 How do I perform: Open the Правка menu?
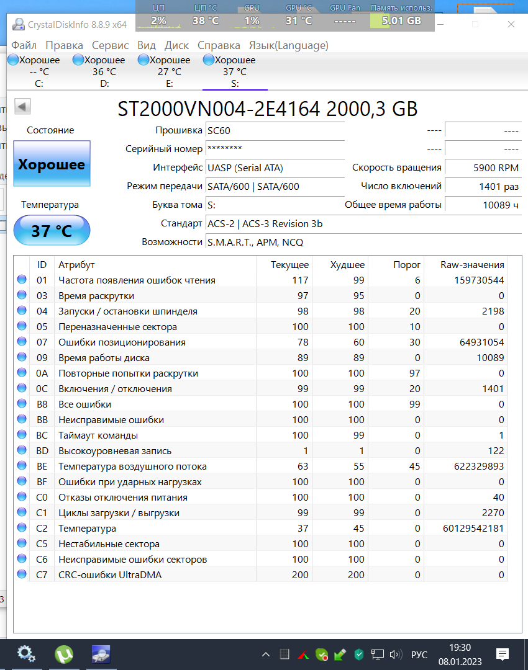click(64, 45)
